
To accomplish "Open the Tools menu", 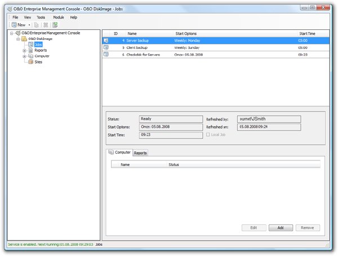I will coord(41,17).
